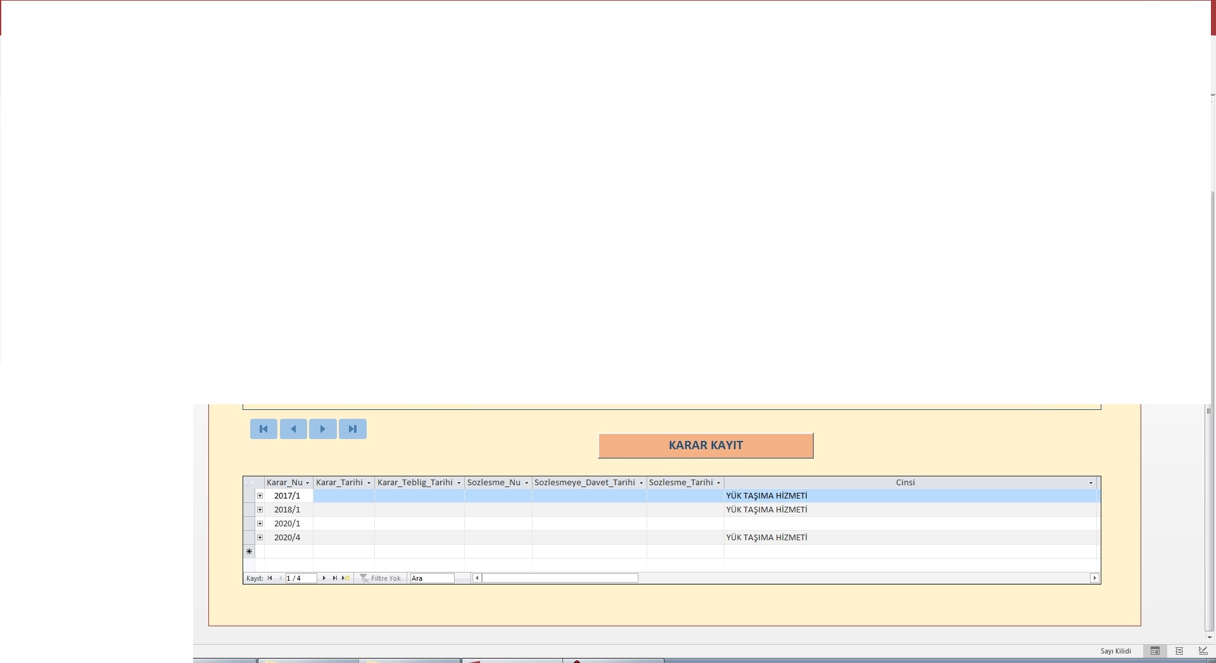Open Sozlesme_Nu column dropdown arrow
Viewport: 1216px width, 663px height.
point(526,483)
